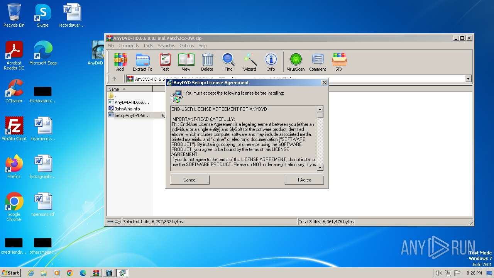Select the Firefox desktop shortcut
494x278 pixels.
pyautogui.click(x=14, y=167)
